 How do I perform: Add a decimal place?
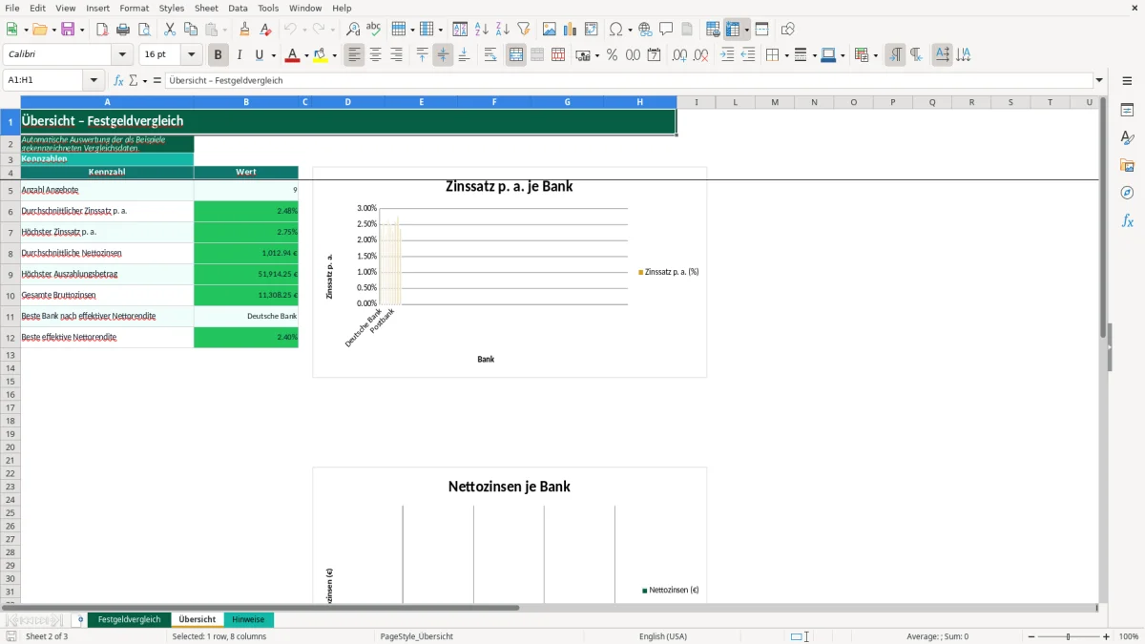tap(679, 55)
